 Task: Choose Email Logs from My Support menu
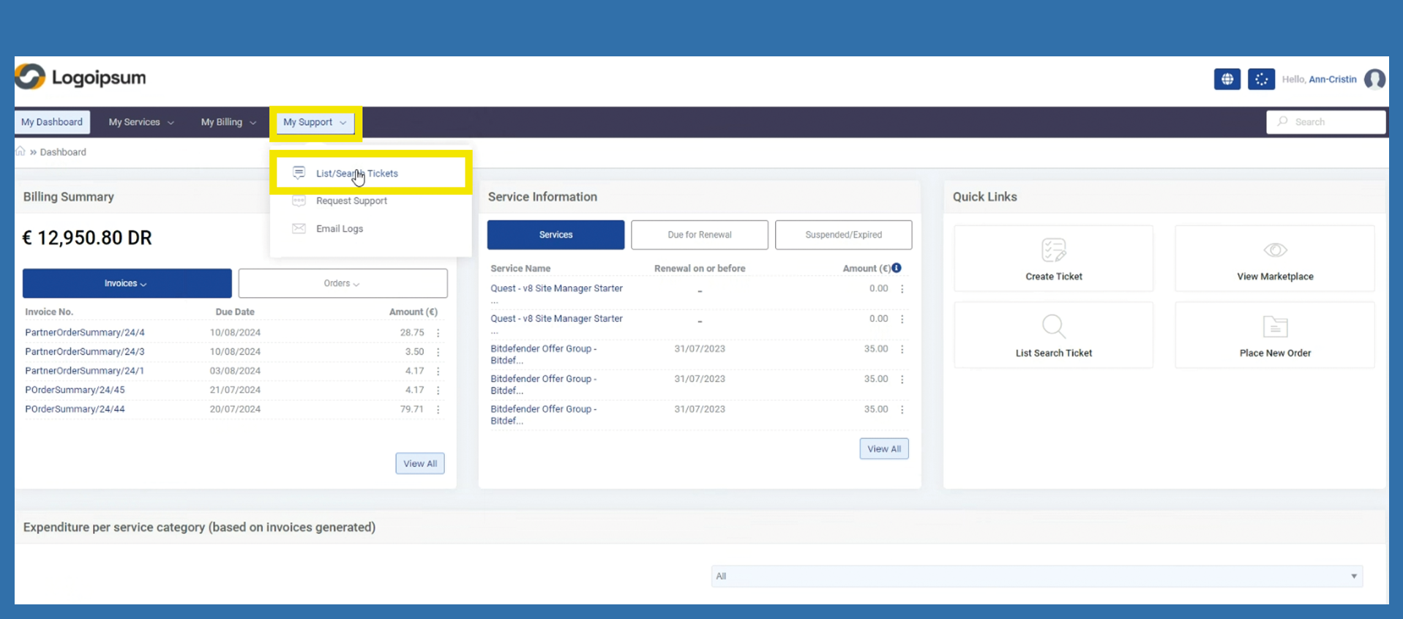340,229
